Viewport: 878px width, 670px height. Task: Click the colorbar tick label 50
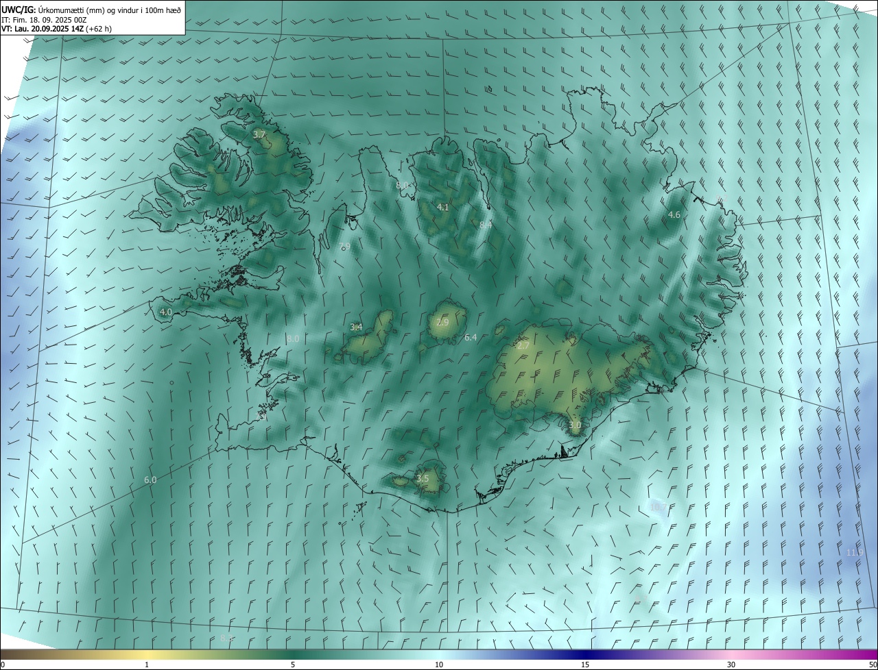873,665
